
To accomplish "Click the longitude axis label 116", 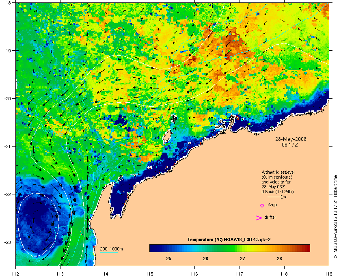I will tap(194, 274).
